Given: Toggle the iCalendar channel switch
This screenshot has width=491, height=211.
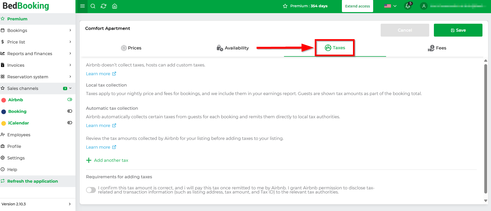Looking at the screenshot, I should [70, 123].
